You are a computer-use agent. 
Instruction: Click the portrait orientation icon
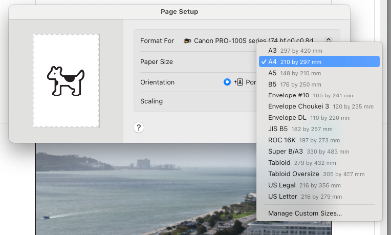pos(238,82)
